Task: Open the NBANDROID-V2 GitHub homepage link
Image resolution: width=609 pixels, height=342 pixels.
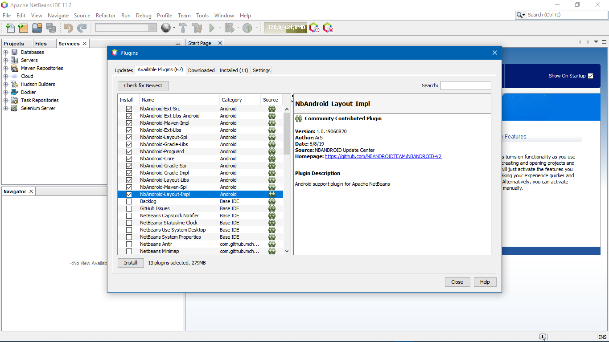Action: tap(383, 156)
